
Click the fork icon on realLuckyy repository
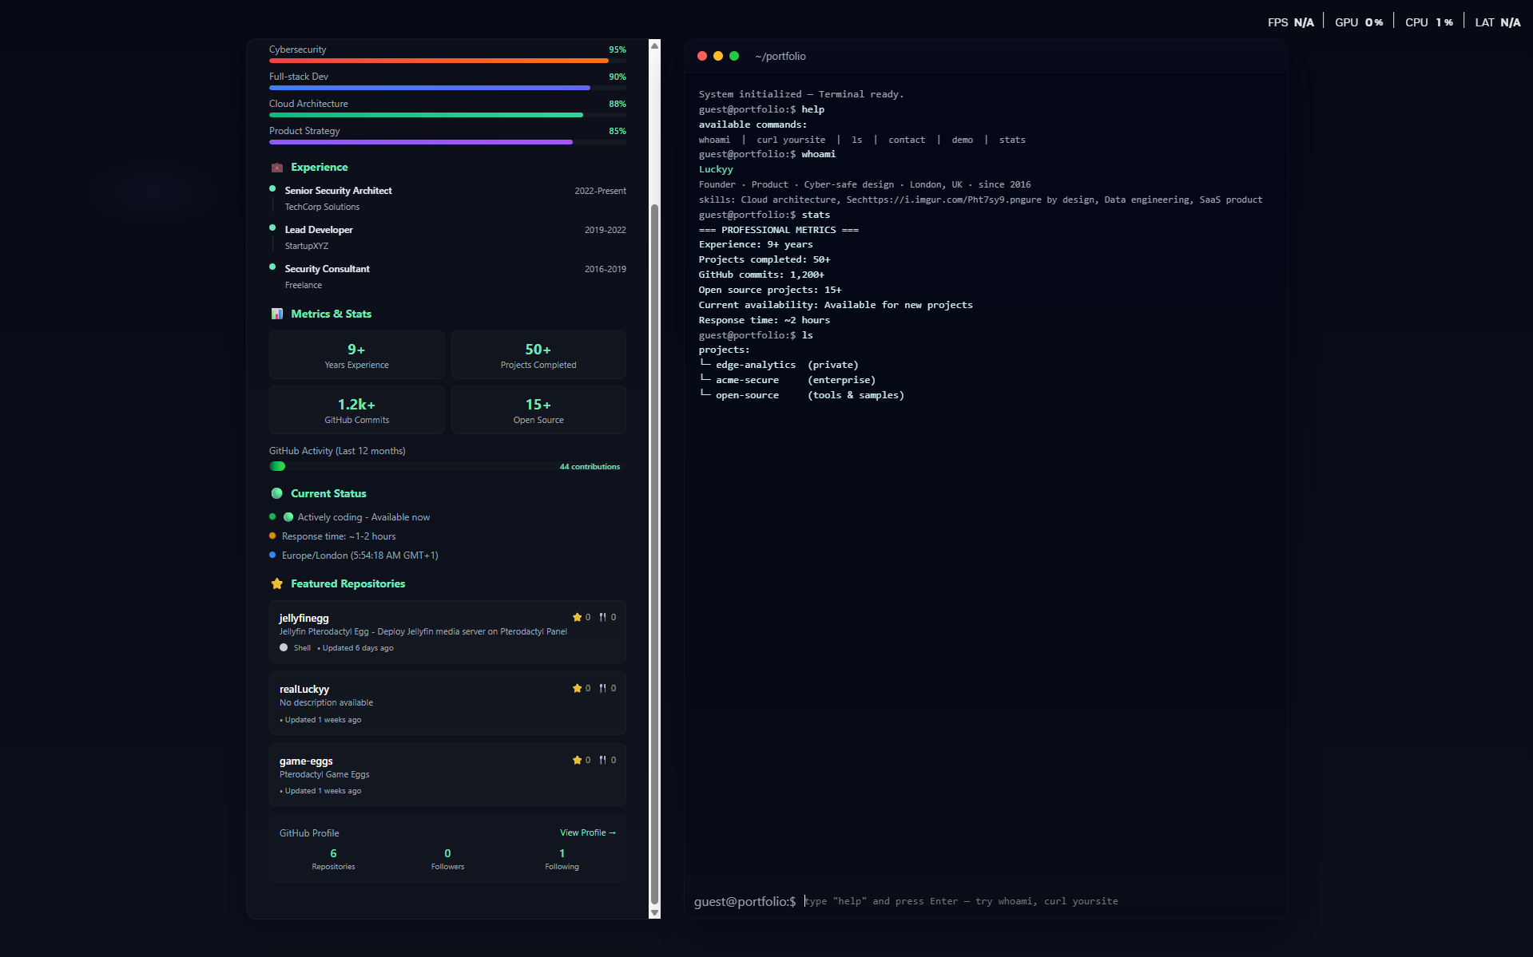(602, 689)
